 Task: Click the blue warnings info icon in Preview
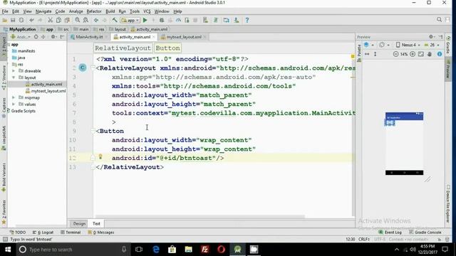(x=440, y=54)
